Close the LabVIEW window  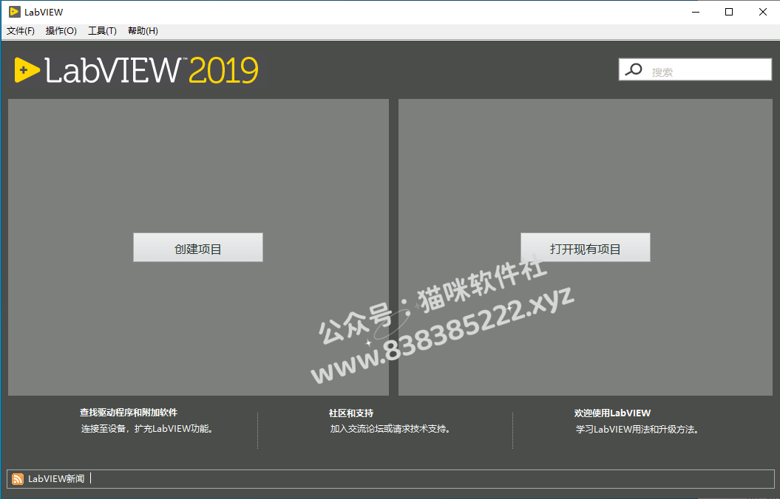coord(762,12)
